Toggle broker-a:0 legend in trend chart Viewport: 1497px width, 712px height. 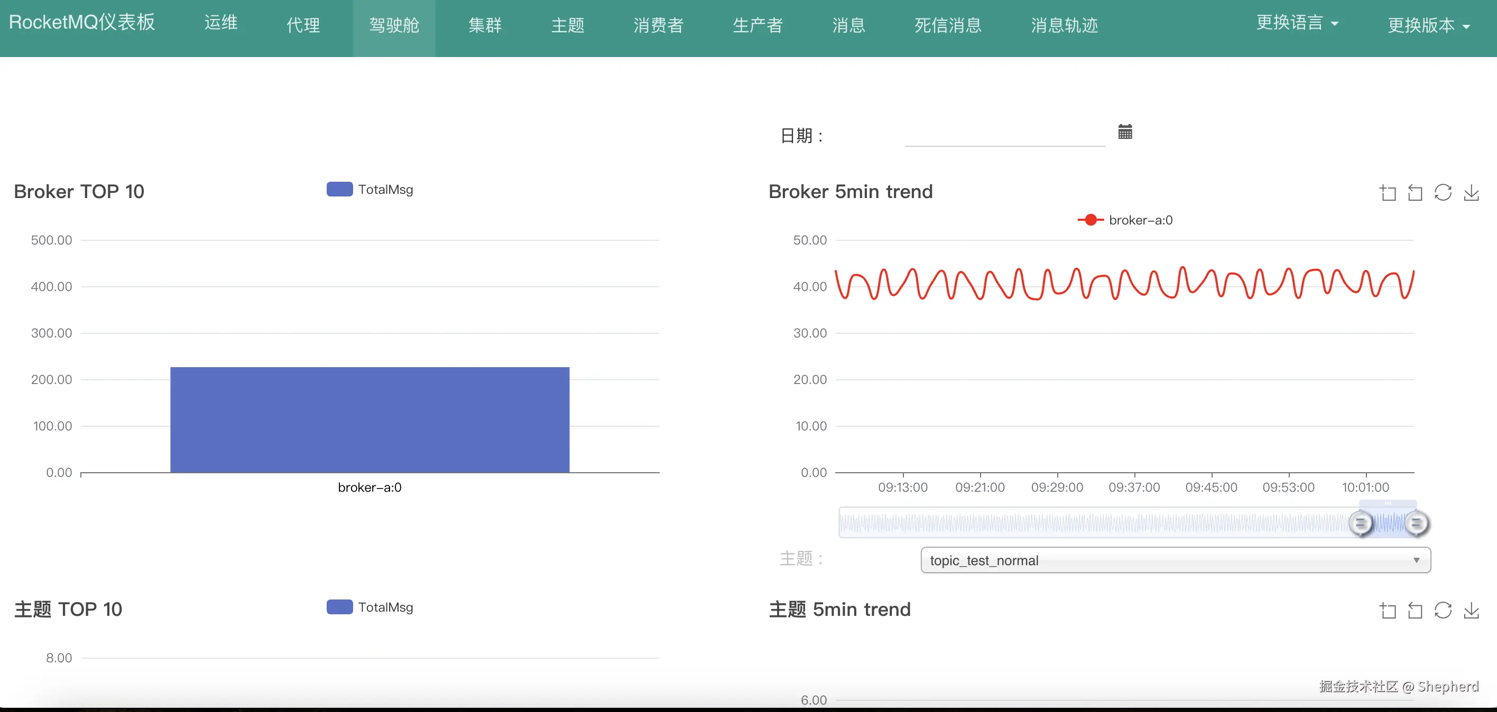pyautogui.click(x=1125, y=220)
